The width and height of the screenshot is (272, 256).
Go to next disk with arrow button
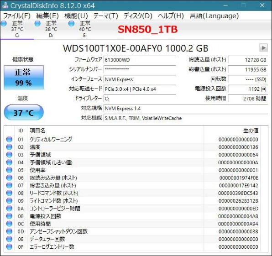(263, 48)
